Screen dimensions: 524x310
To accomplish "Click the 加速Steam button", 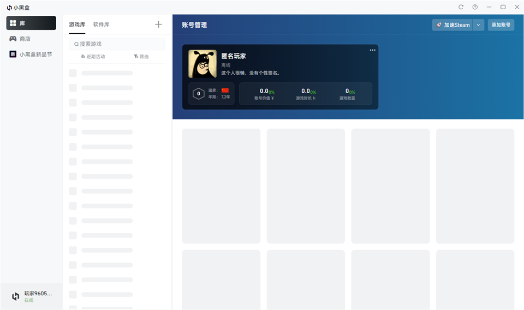I will coord(452,25).
